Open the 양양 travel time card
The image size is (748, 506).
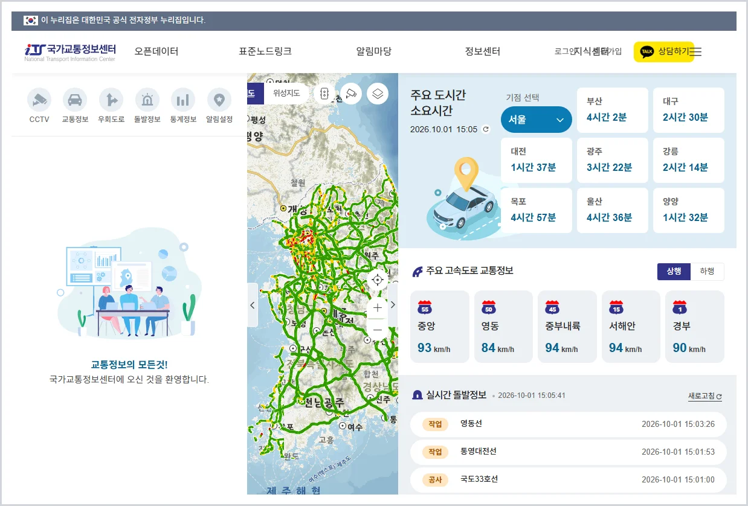coord(689,210)
